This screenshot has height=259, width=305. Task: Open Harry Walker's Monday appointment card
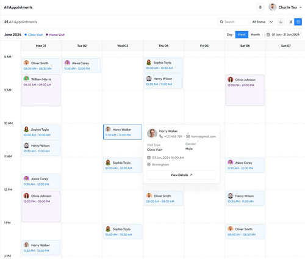(x=41, y=247)
